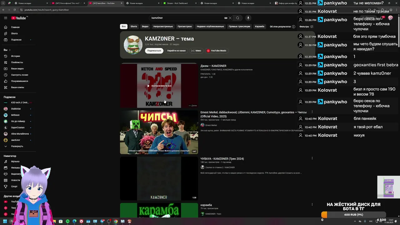Open more options for ЧУВАУА video
The height and width of the screenshot is (225, 400).
pyautogui.click(x=312, y=158)
